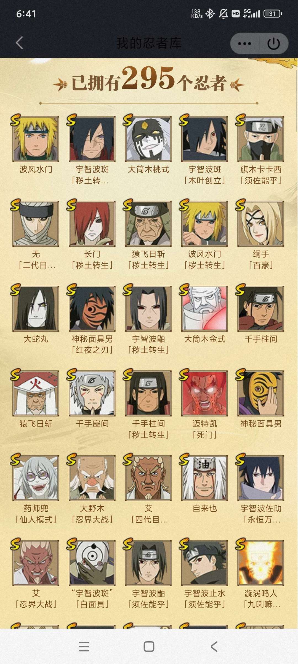
Task: Tap Android recent apps menu button
Action: coord(84,647)
